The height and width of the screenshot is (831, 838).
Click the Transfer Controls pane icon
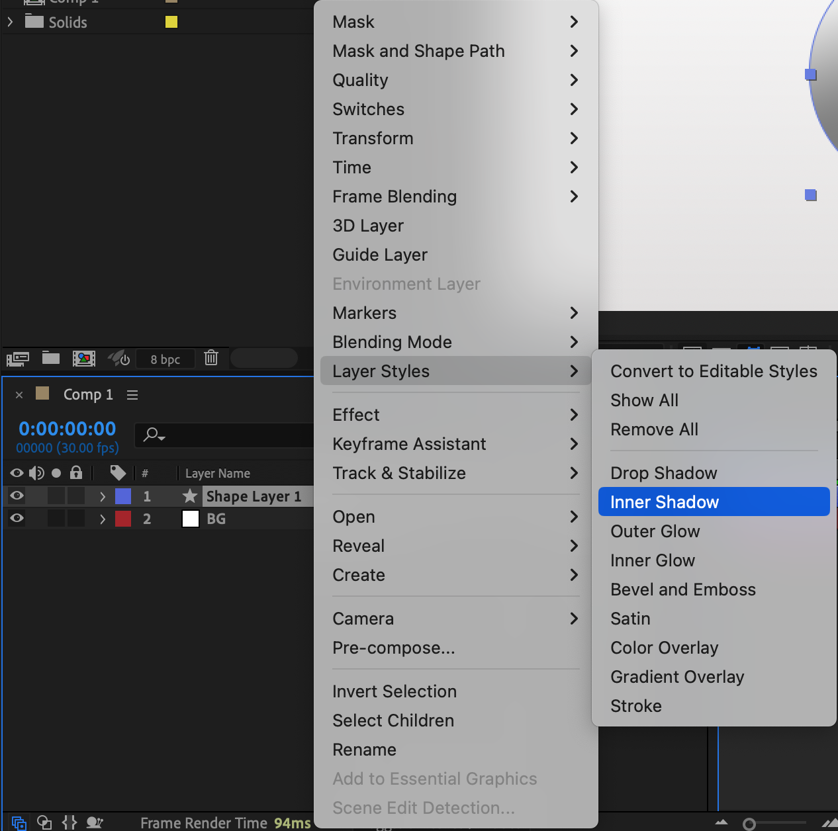(x=44, y=822)
